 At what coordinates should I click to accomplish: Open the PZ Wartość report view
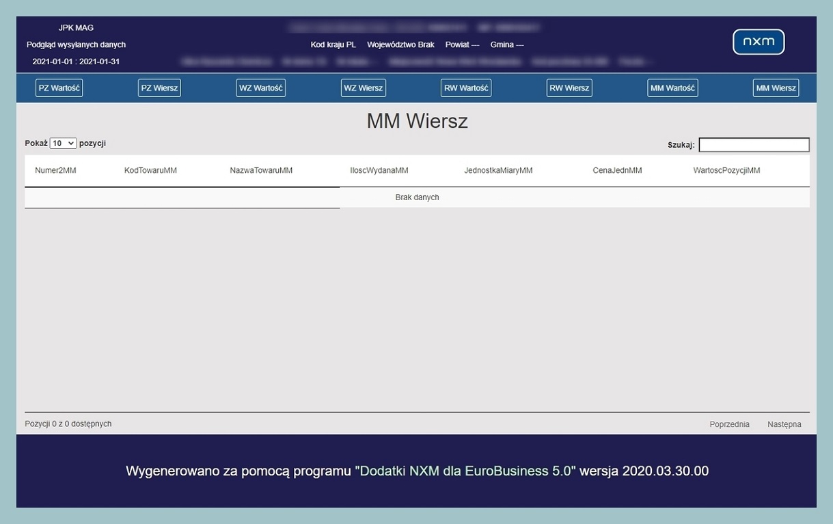click(59, 87)
